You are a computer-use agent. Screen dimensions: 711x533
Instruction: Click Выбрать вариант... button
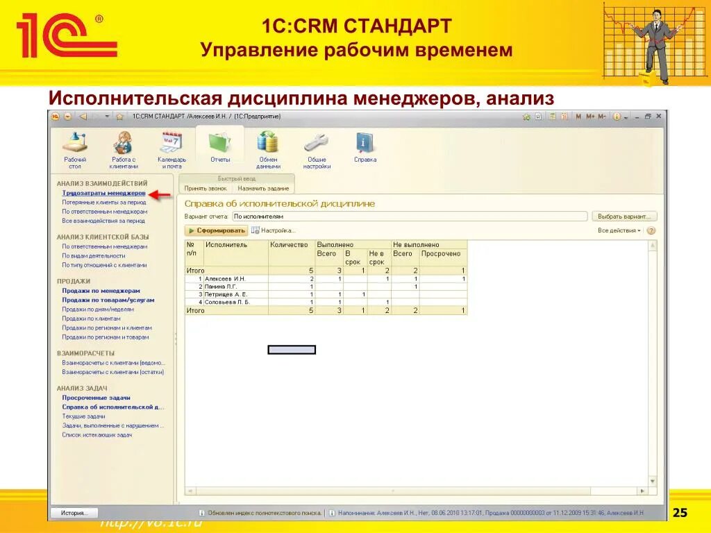[x=624, y=217]
